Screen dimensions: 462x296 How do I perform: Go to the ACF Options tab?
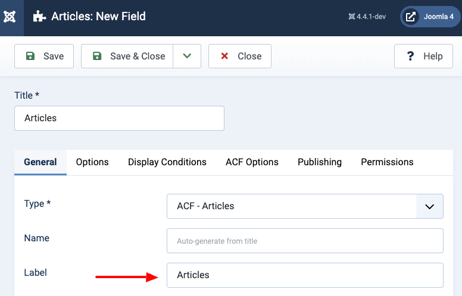tap(252, 162)
